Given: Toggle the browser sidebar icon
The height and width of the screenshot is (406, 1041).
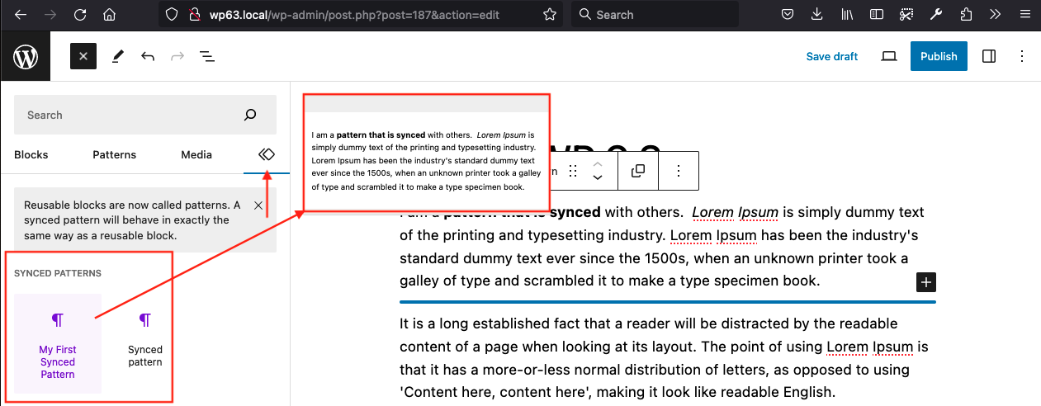Looking at the screenshot, I should [x=877, y=14].
